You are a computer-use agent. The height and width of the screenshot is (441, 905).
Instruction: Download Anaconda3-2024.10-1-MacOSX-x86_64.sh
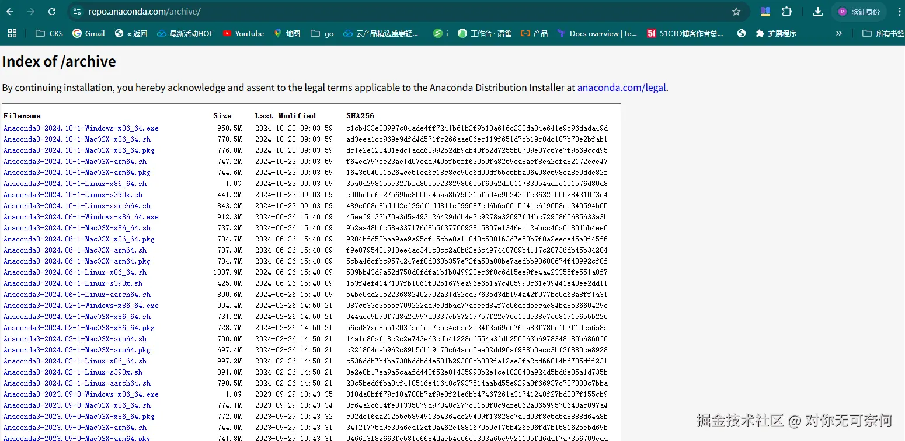click(x=77, y=139)
